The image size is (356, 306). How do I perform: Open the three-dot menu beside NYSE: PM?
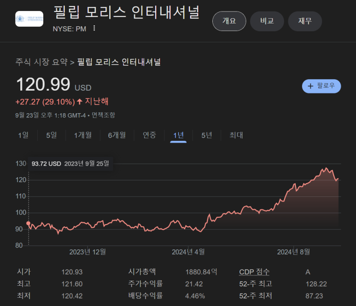coord(94,29)
